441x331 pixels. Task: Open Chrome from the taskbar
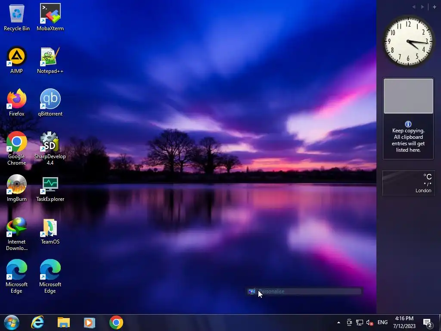[x=116, y=322]
